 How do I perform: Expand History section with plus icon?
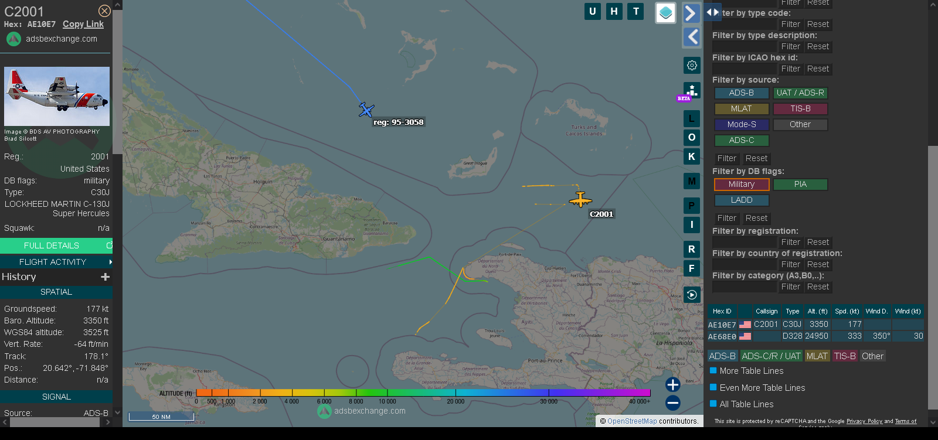point(106,277)
